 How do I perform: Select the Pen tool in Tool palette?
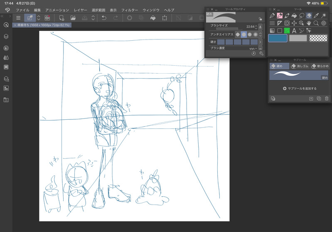tap(272, 15)
